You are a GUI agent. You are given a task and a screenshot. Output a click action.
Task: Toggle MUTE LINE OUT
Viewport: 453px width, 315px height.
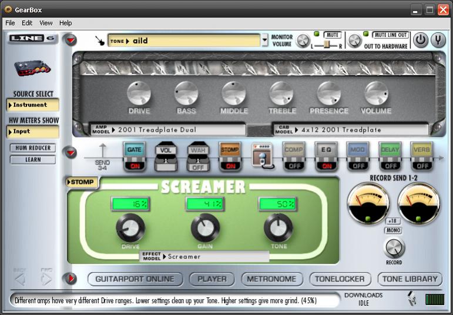coord(390,35)
